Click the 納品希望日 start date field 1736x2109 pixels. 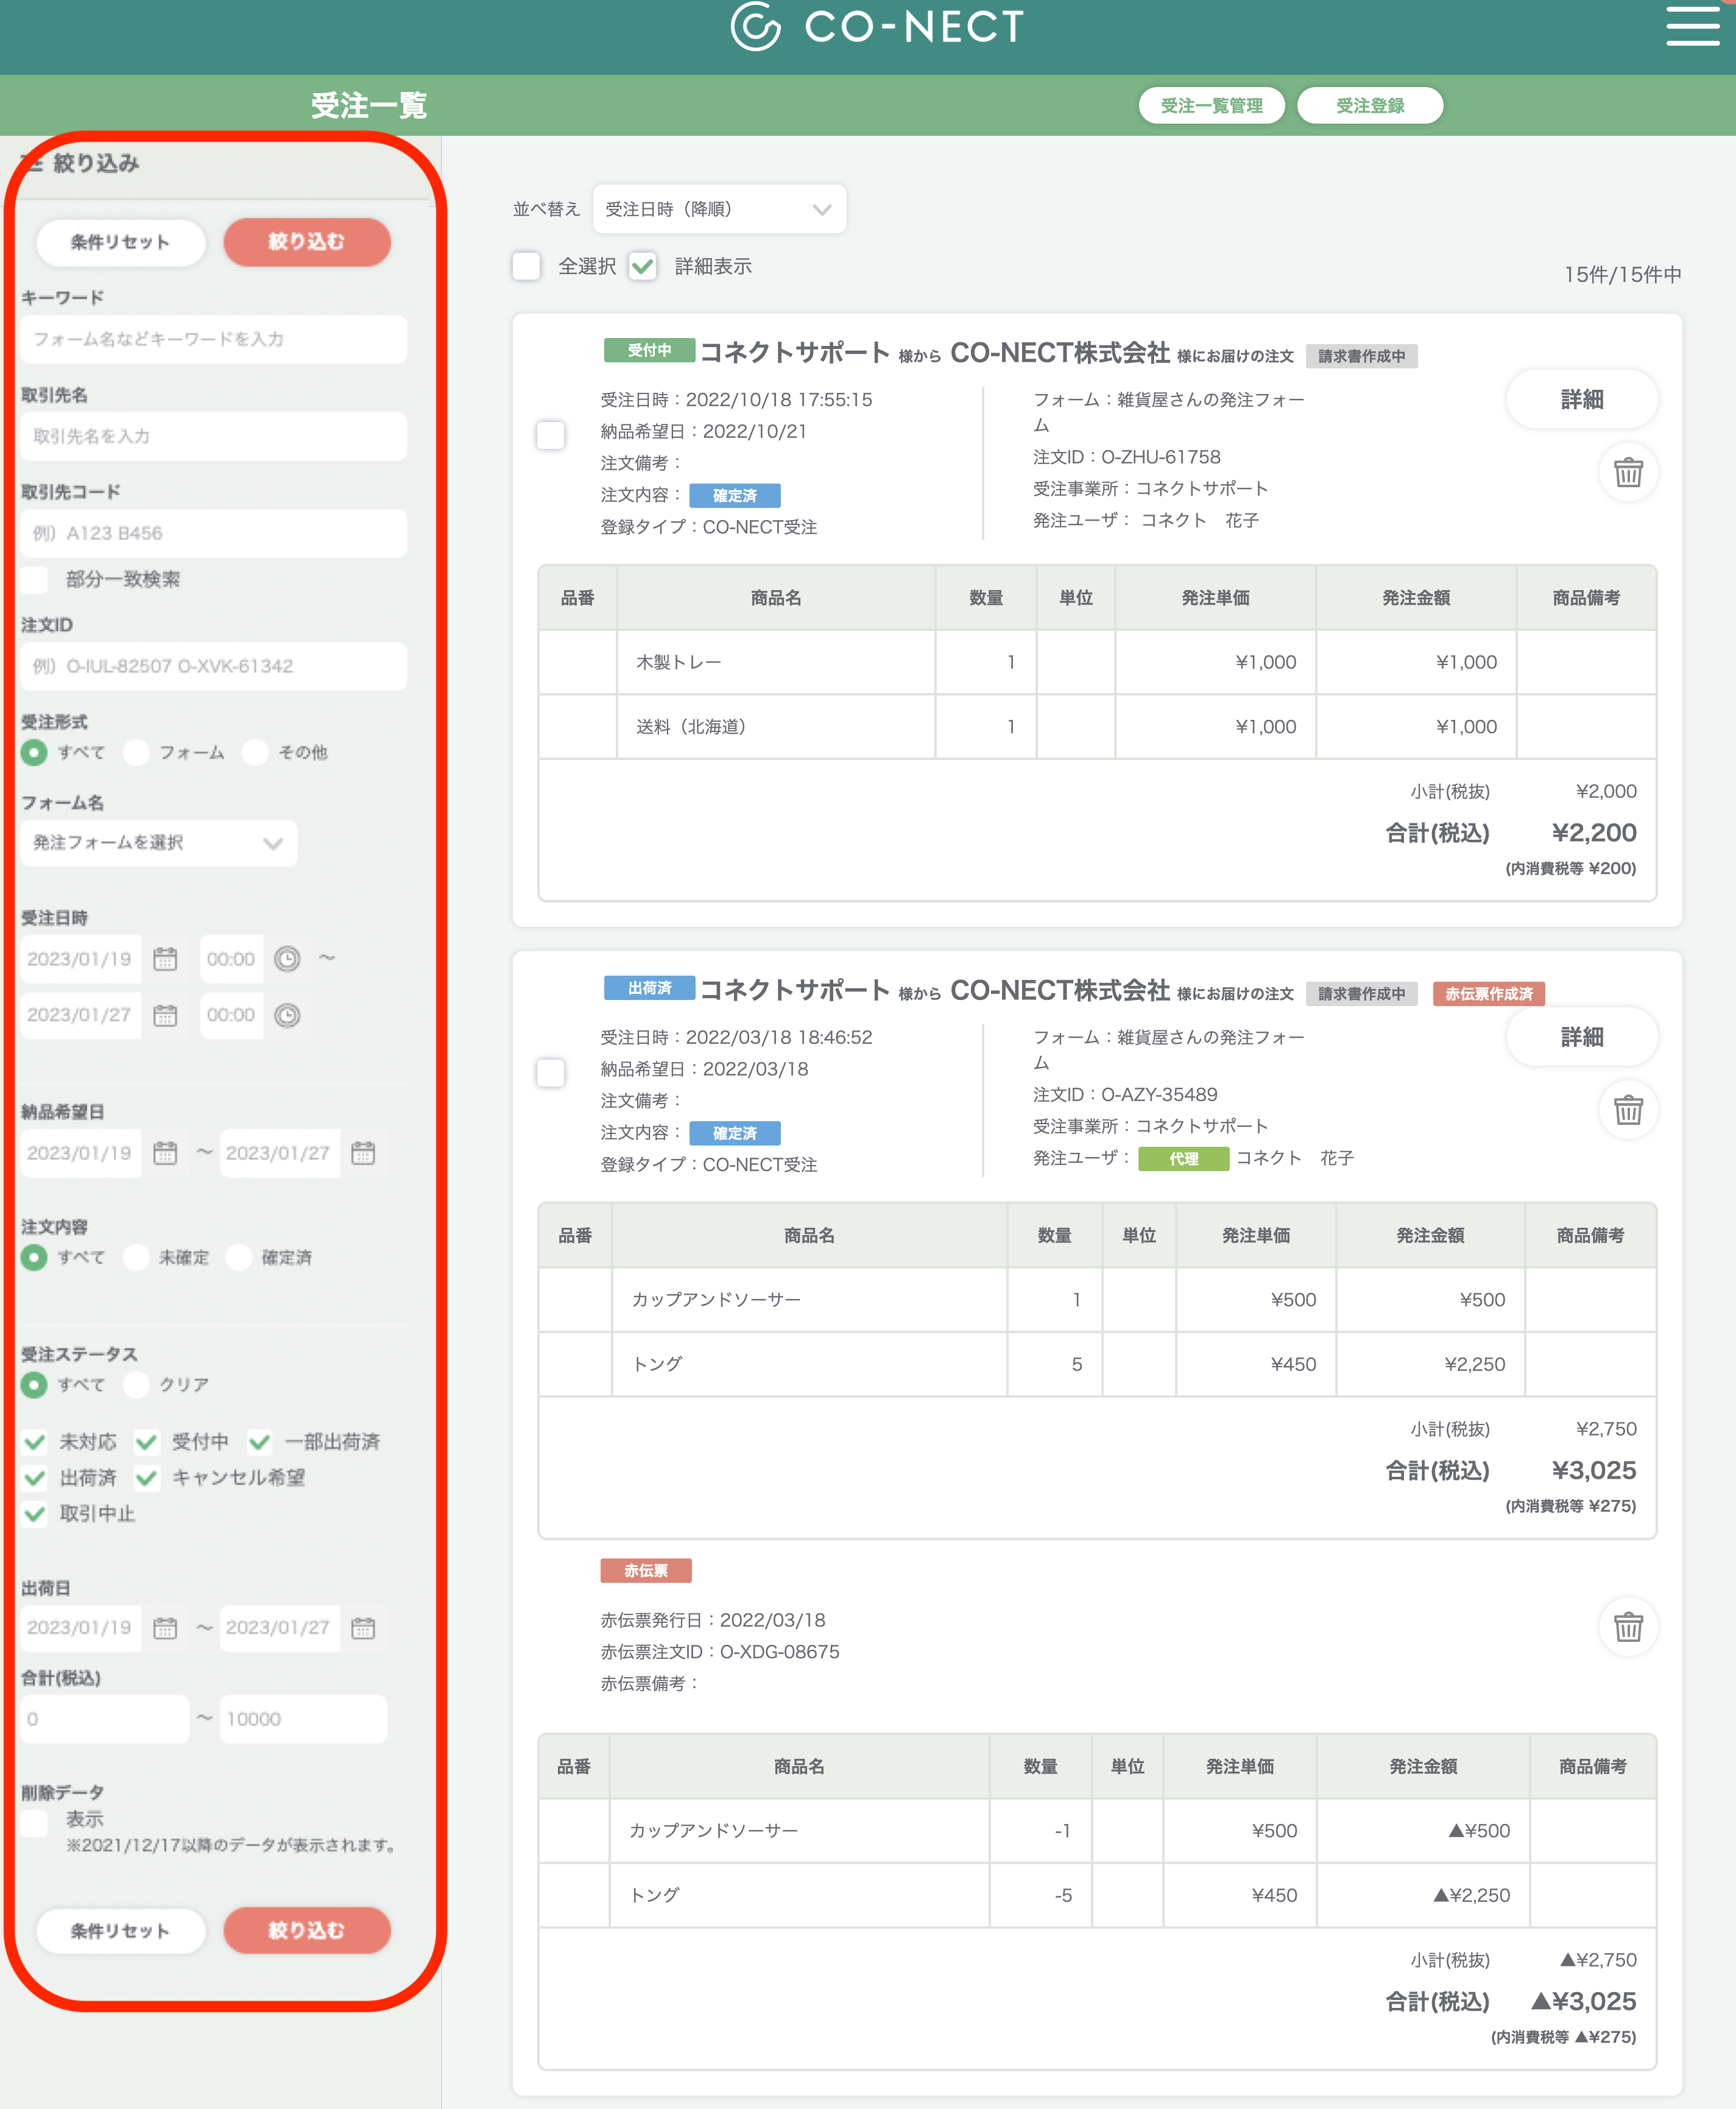click(81, 1153)
